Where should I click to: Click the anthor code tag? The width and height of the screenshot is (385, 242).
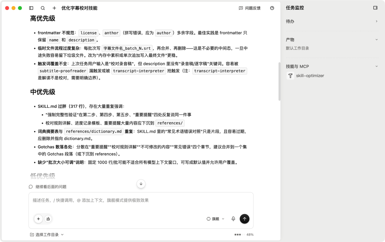click(111, 33)
